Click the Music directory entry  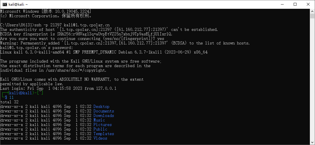point(99,120)
